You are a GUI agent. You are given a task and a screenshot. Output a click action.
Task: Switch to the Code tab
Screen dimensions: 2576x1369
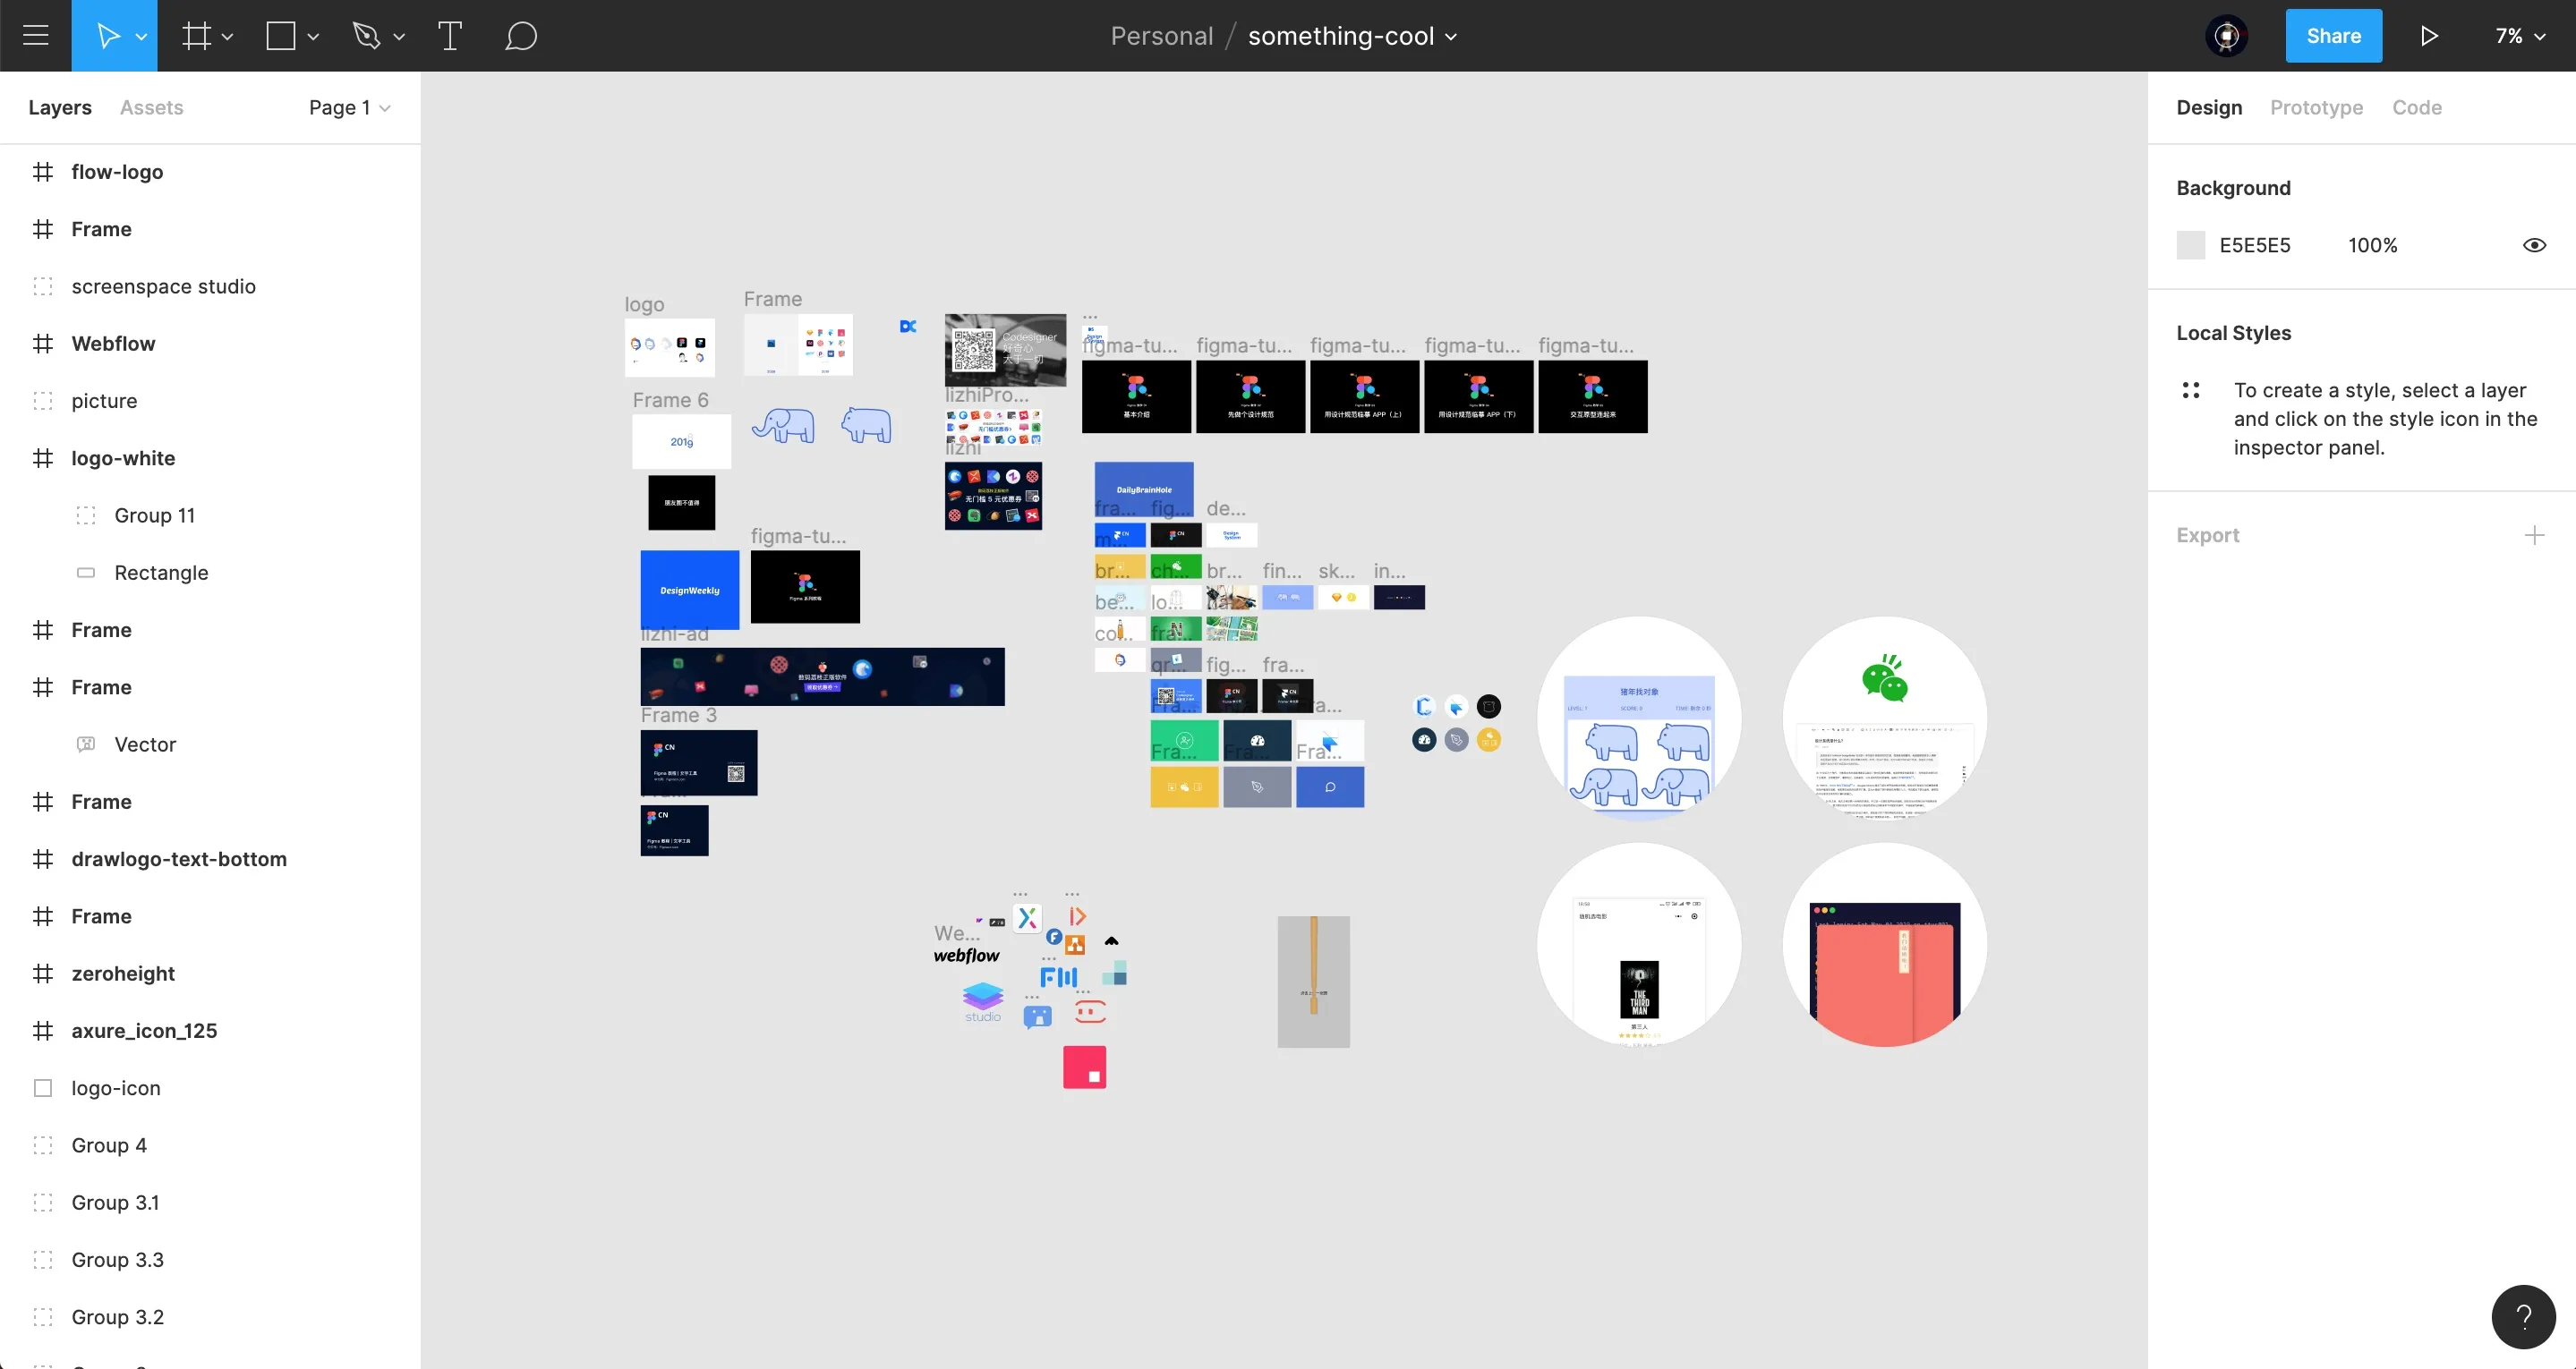[x=2416, y=107]
